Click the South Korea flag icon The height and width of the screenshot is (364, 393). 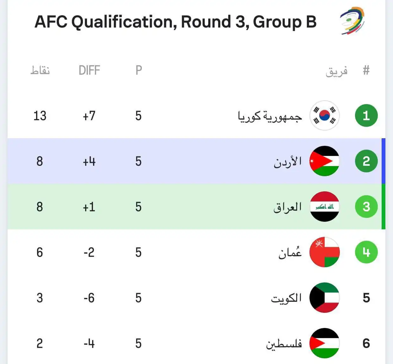click(324, 116)
